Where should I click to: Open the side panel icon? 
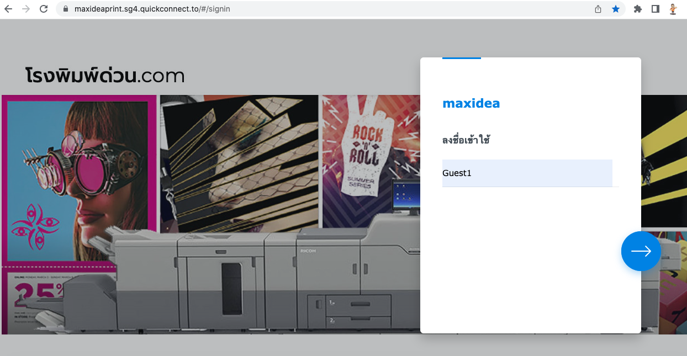point(656,9)
